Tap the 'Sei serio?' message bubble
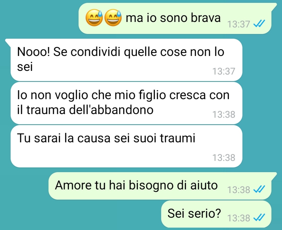Viewport: 282px width, 230px height. pyautogui.click(x=216, y=214)
